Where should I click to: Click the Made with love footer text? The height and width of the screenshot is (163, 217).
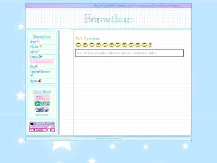tap(108, 138)
